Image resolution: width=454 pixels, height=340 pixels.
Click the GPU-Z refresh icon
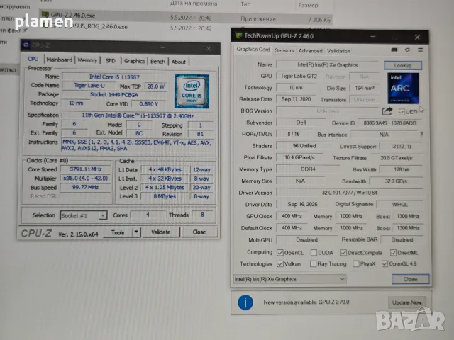pyautogui.click(x=407, y=50)
